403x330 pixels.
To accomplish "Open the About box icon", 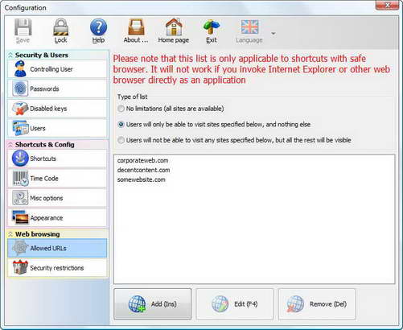I will [136, 27].
